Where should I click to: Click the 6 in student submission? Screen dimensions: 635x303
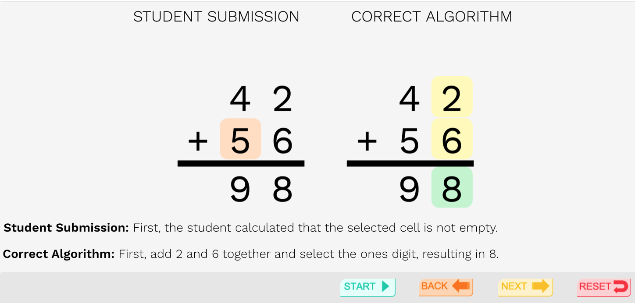(282, 141)
